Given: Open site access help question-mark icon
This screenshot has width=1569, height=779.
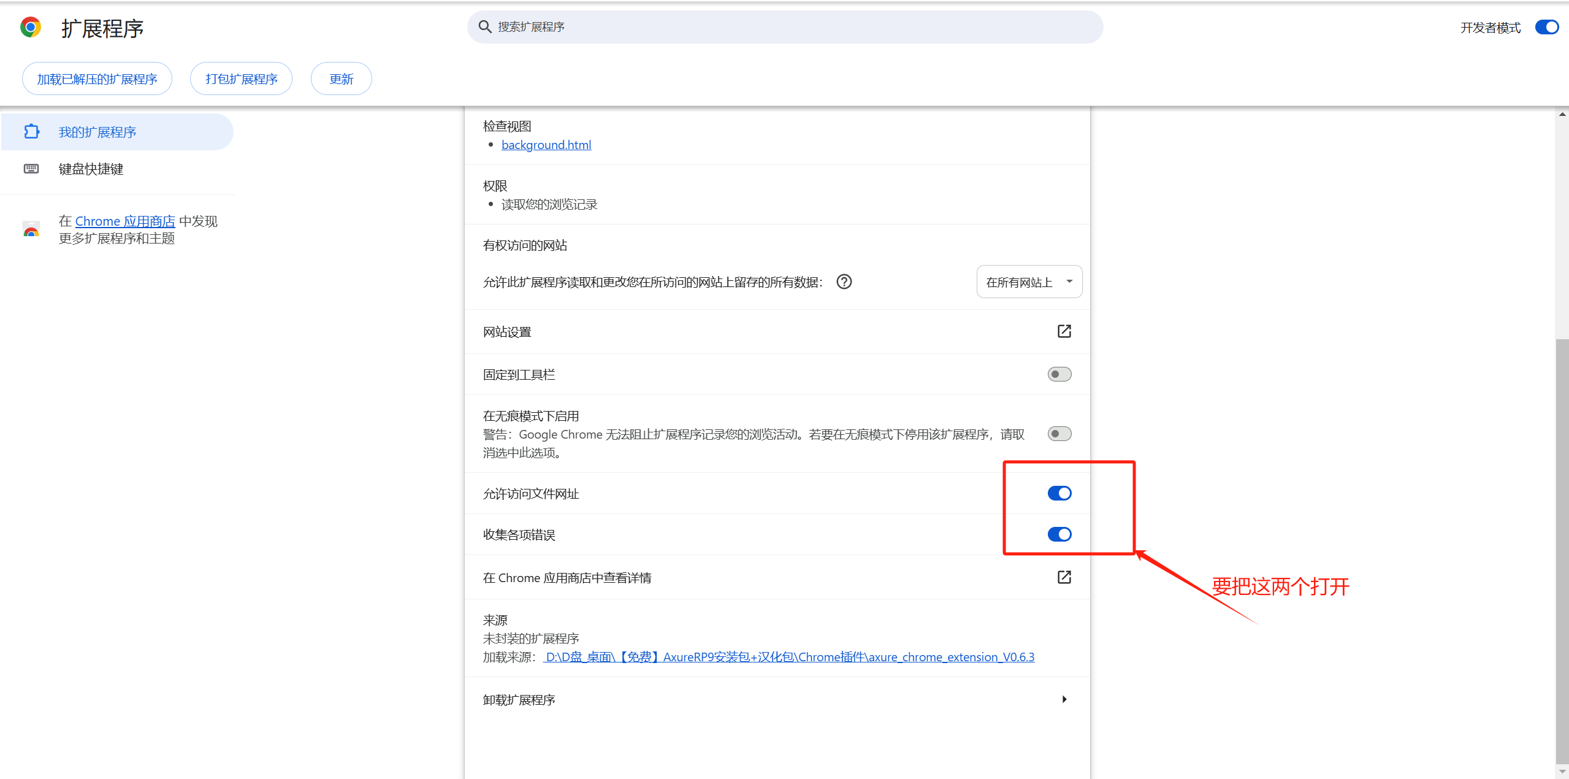Looking at the screenshot, I should (844, 282).
